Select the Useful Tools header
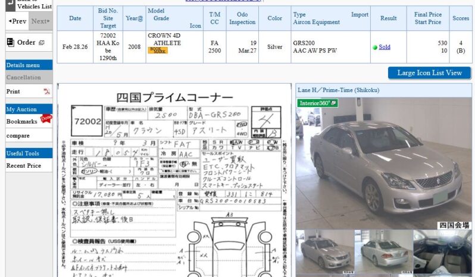 [x=29, y=153]
